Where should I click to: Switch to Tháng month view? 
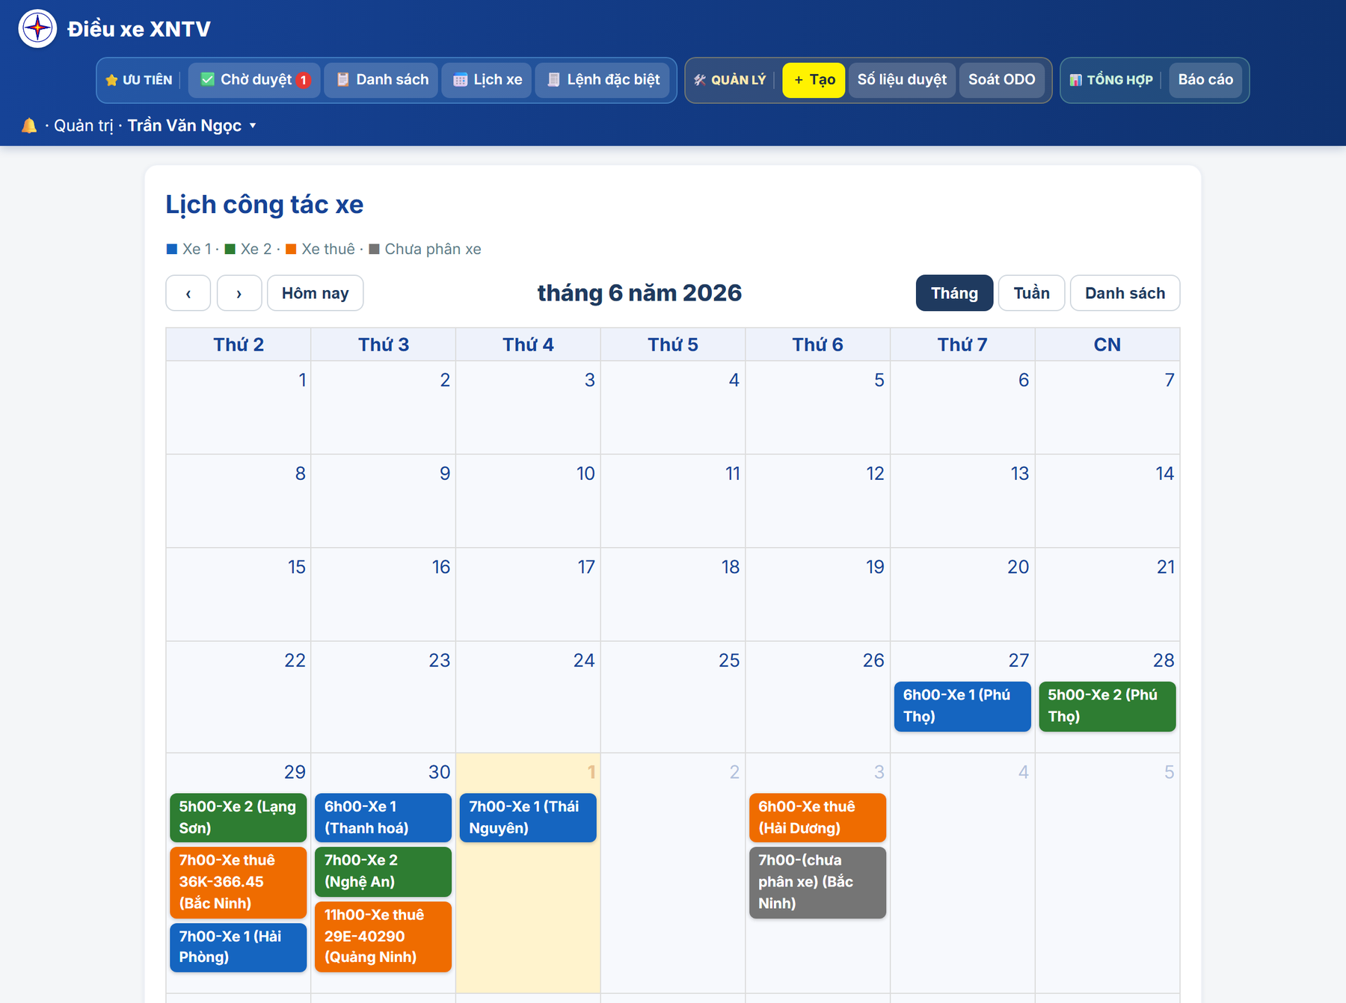(954, 293)
